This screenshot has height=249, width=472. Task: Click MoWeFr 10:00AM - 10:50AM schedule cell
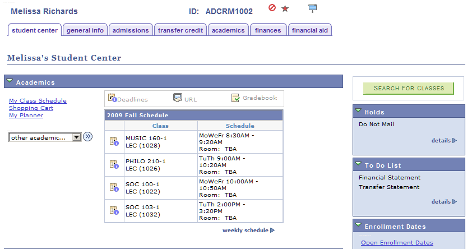(x=240, y=187)
